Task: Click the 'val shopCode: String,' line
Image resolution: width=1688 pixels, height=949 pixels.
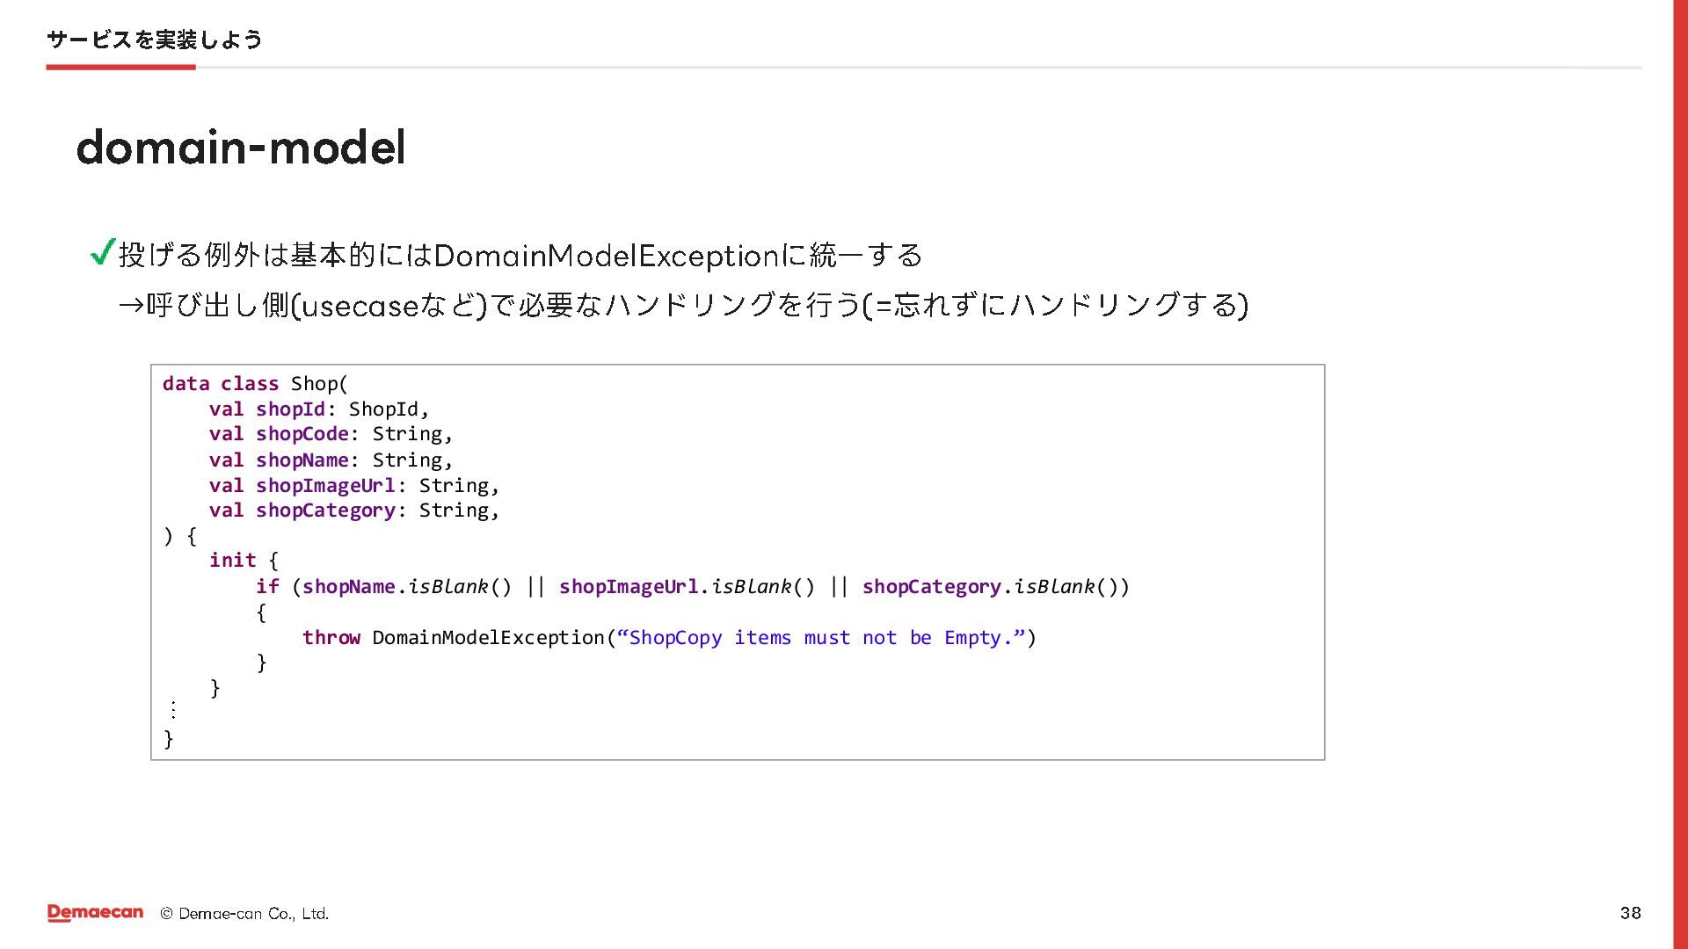Action: (x=331, y=434)
